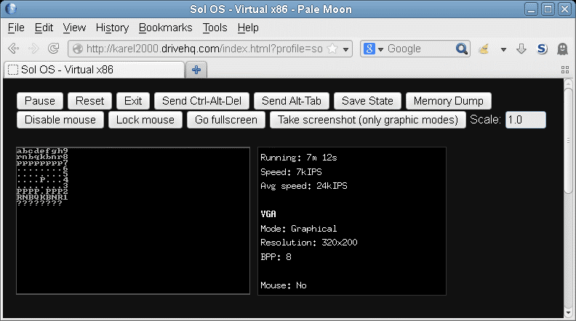This screenshot has width=576, height=321.
Task: Click the 'Running: 7m 12s' status text
Action: coord(299,158)
